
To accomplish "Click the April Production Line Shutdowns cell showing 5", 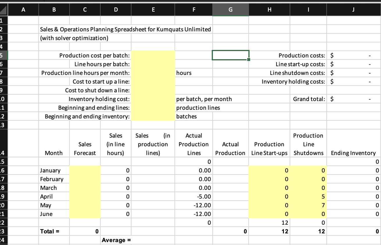I will (x=308, y=197).
